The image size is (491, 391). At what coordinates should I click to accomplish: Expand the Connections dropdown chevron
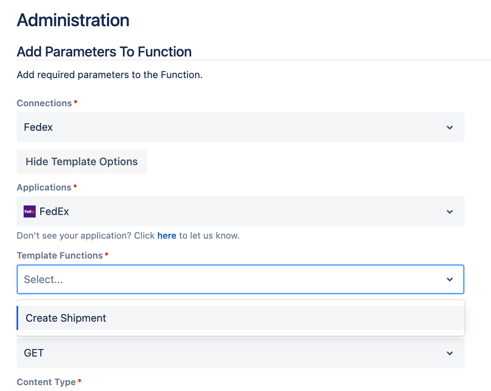pyautogui.click(x=450, y=127)
